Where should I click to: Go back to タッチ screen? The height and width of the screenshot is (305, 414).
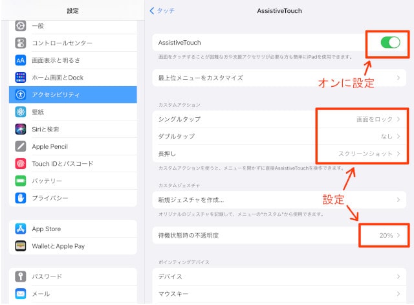coord(162,11)
